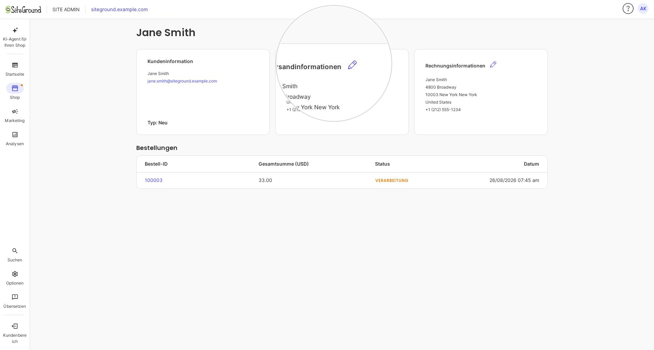Click the Datum column header
The width and height of the screenshot is (654, 350).
[x=531, y=164]
